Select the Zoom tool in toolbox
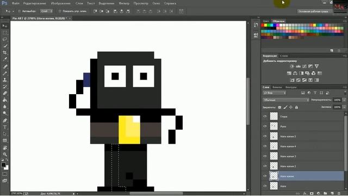Image resolution: width=348 pixels, height=196 pixels. 5,154
